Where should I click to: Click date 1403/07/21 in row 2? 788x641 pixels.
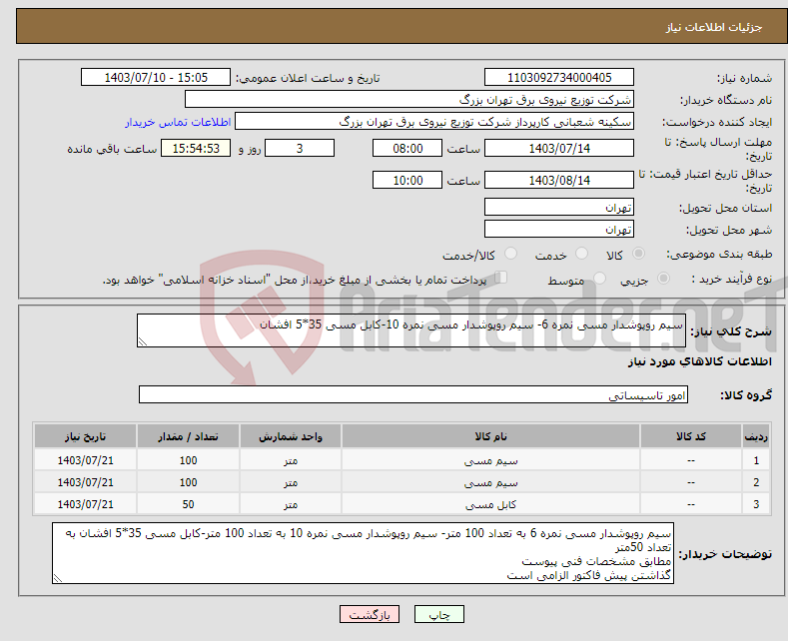pos(86,483)
